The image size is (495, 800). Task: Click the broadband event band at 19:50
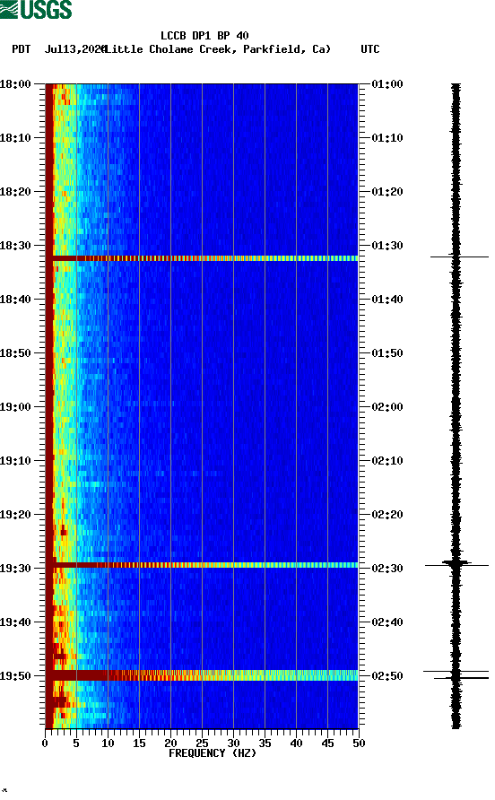(202, 675)
